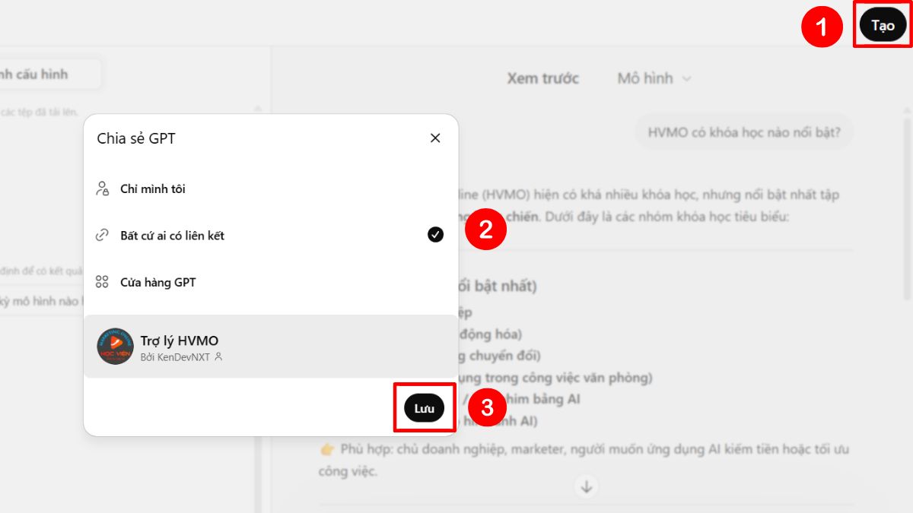Select the "Cửa hàng GPT" sharing option

[160, 281]
